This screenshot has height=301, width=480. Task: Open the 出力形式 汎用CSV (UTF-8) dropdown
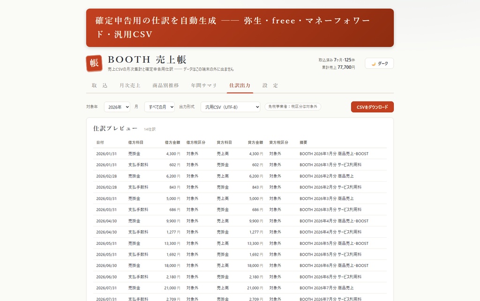click(x=230, y=107)
